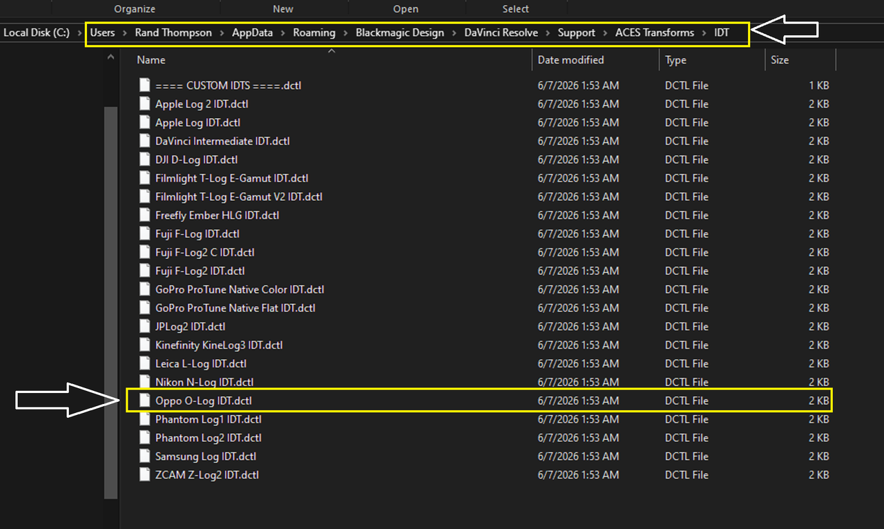884x529 pixels.
Task: Open the New ribbon group
Action: [x=283, y=9]
